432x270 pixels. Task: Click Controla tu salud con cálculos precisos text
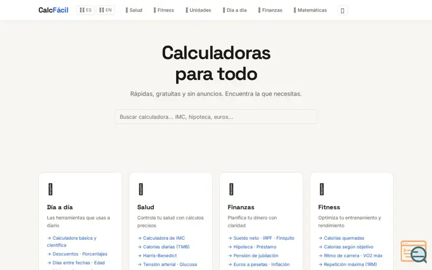[170, 221]
